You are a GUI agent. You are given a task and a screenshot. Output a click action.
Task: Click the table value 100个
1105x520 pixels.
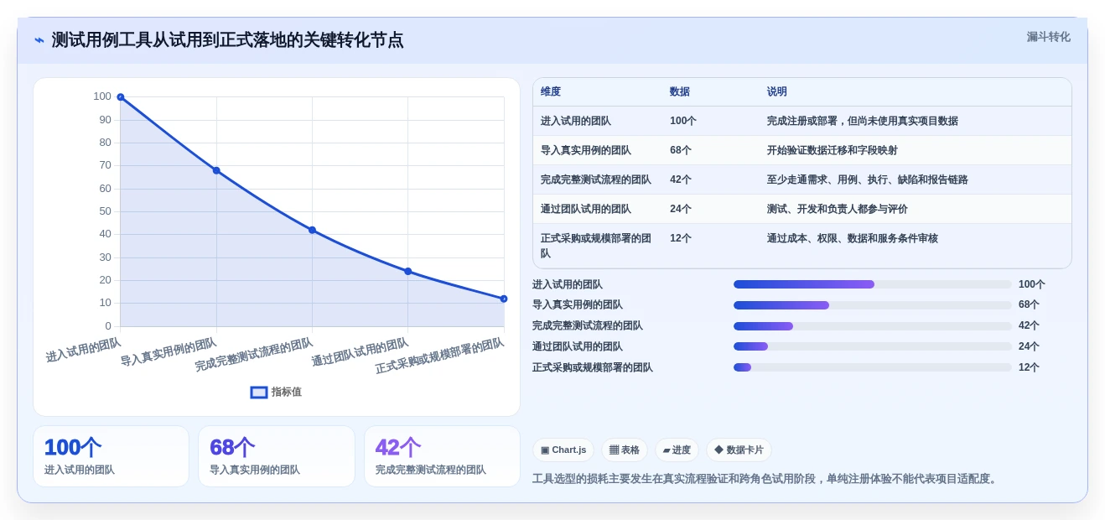click(683, 121)
